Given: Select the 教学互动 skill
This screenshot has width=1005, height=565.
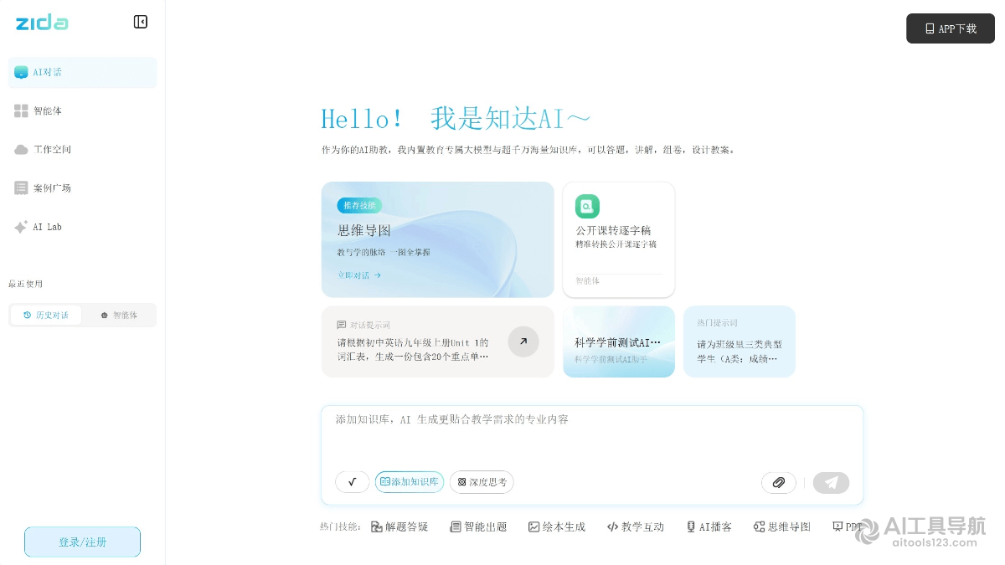Looking at the screenshot, I should pyautogui.click(x=636, y=526).
